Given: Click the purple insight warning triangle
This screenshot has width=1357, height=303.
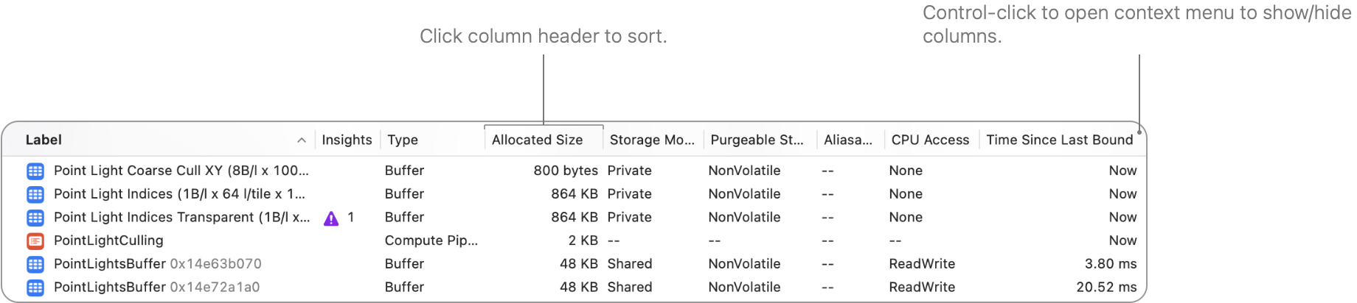Looking at the screenshot, I should click(x=331, y=218).
